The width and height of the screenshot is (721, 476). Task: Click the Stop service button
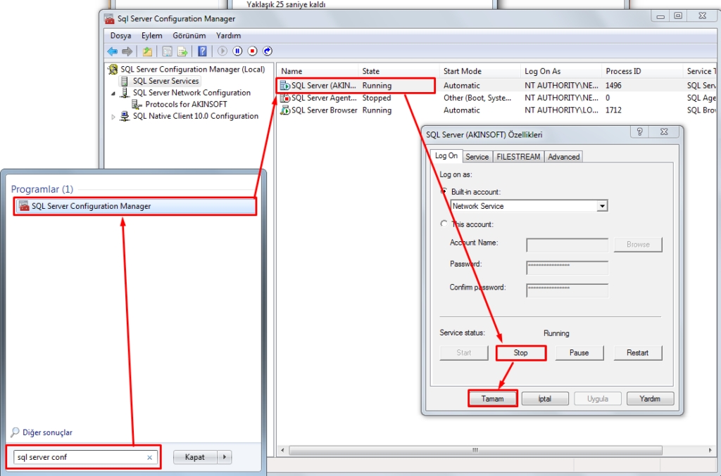tap(520, 353)
